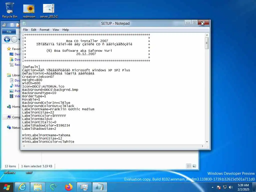Image resolution: width=256 pixels, height=192 pixels.
Task: Open the File menu in Notepad
Action: 25,30
